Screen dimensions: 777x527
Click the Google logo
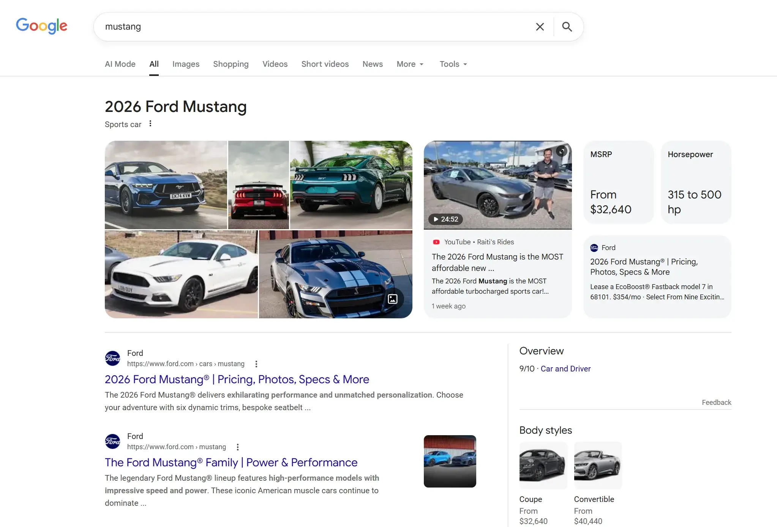click(x=42, y=26)
